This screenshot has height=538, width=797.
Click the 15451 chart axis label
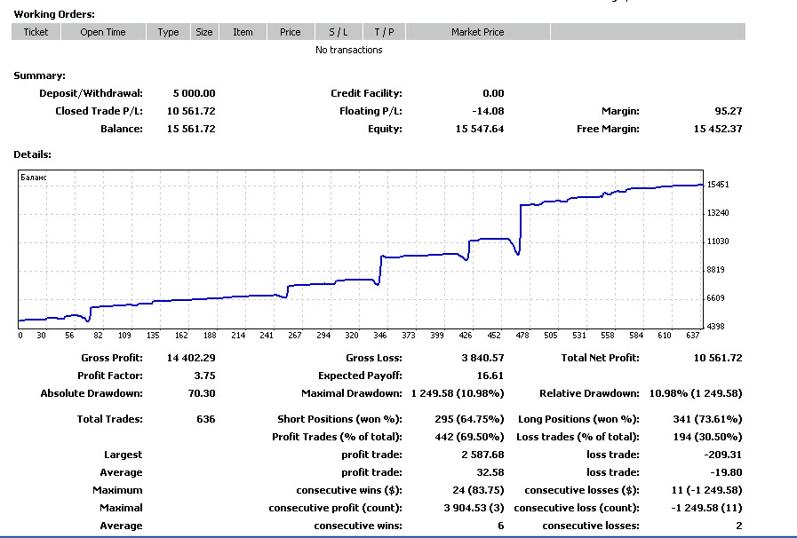point(718,185)
